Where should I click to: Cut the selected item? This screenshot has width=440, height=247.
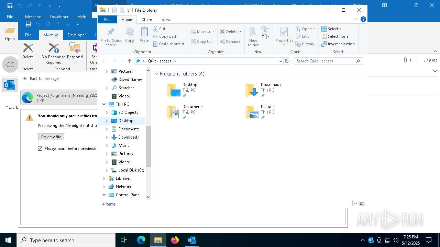159,29
